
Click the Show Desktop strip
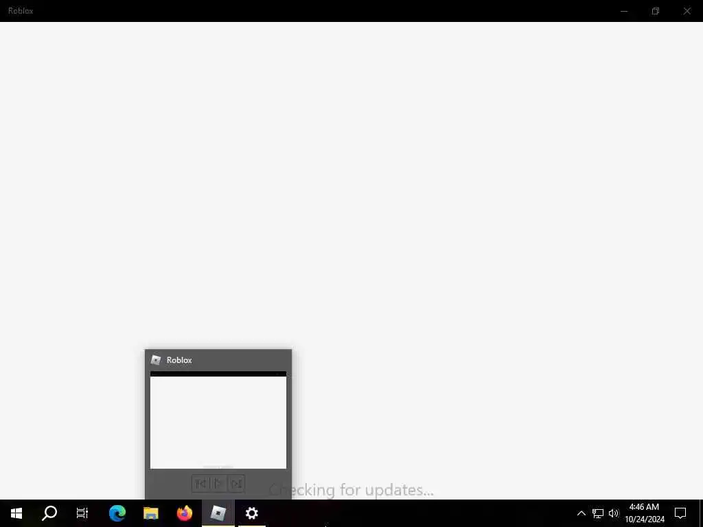(x=701, y=513)
